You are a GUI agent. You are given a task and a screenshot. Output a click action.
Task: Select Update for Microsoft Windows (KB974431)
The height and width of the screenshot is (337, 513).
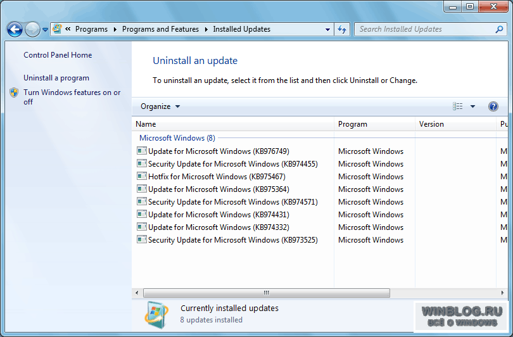(218, 215)
